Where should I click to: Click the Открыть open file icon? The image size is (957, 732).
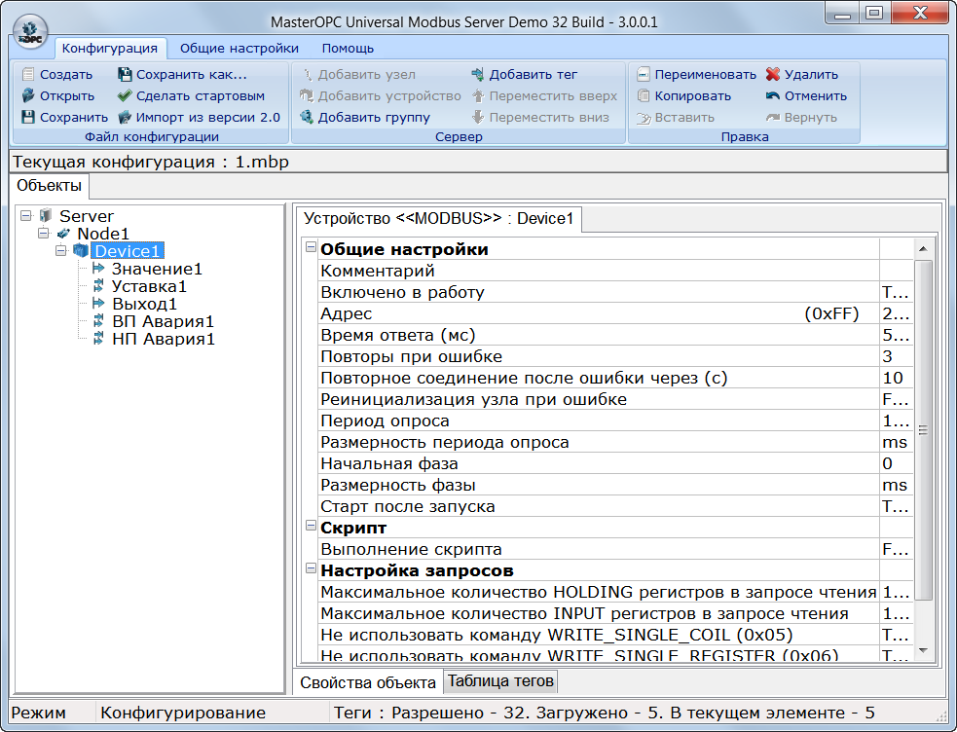pos(28,95)
